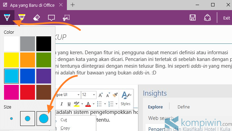This screenshot has width=232, height=131.
Task: Pick the yellow color swatch
Action: pos(11,60)
